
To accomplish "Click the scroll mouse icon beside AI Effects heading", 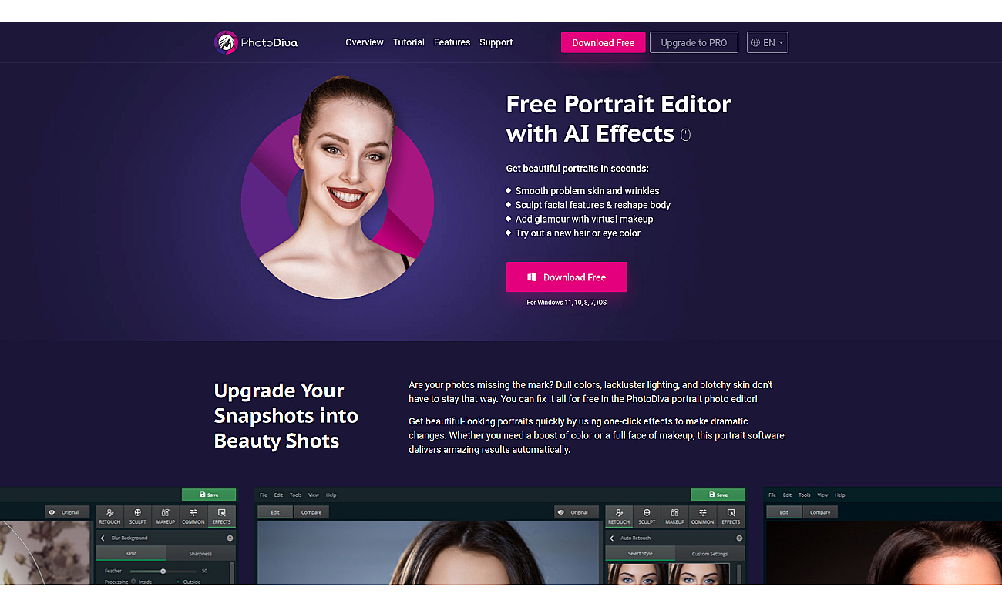I will pyautogui.click(x=686, y=135).
